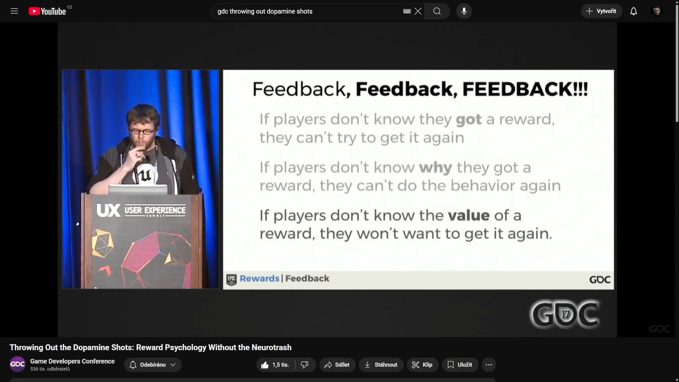
Task: Activate voice search with the microphone icon
Action: pyautogui.click(x=464, y=11)
